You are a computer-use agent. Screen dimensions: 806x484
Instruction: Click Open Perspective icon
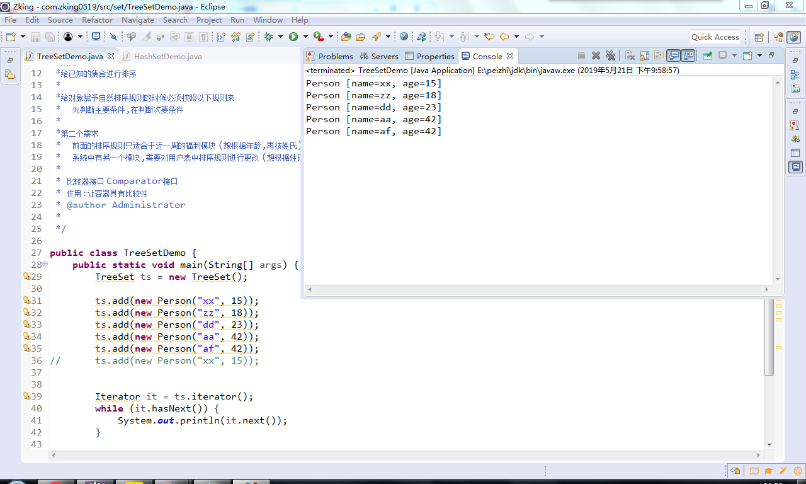point(759,37)
